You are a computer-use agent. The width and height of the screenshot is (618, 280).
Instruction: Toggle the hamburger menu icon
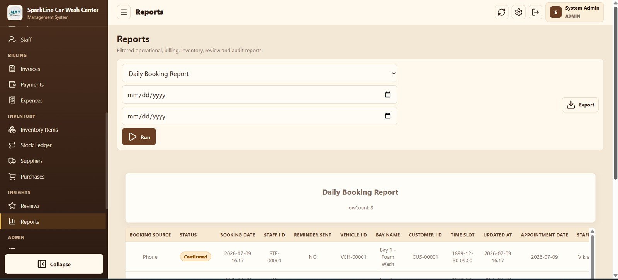click(124, 12)
